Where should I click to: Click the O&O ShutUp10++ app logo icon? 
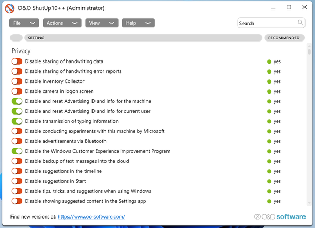(9, 8)
